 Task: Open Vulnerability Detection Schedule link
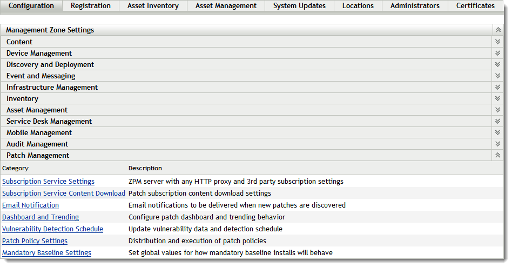pos(52,229)
